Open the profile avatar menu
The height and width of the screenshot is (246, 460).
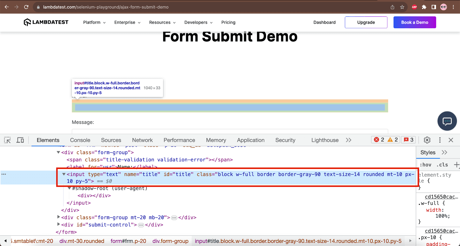[444, 7]
